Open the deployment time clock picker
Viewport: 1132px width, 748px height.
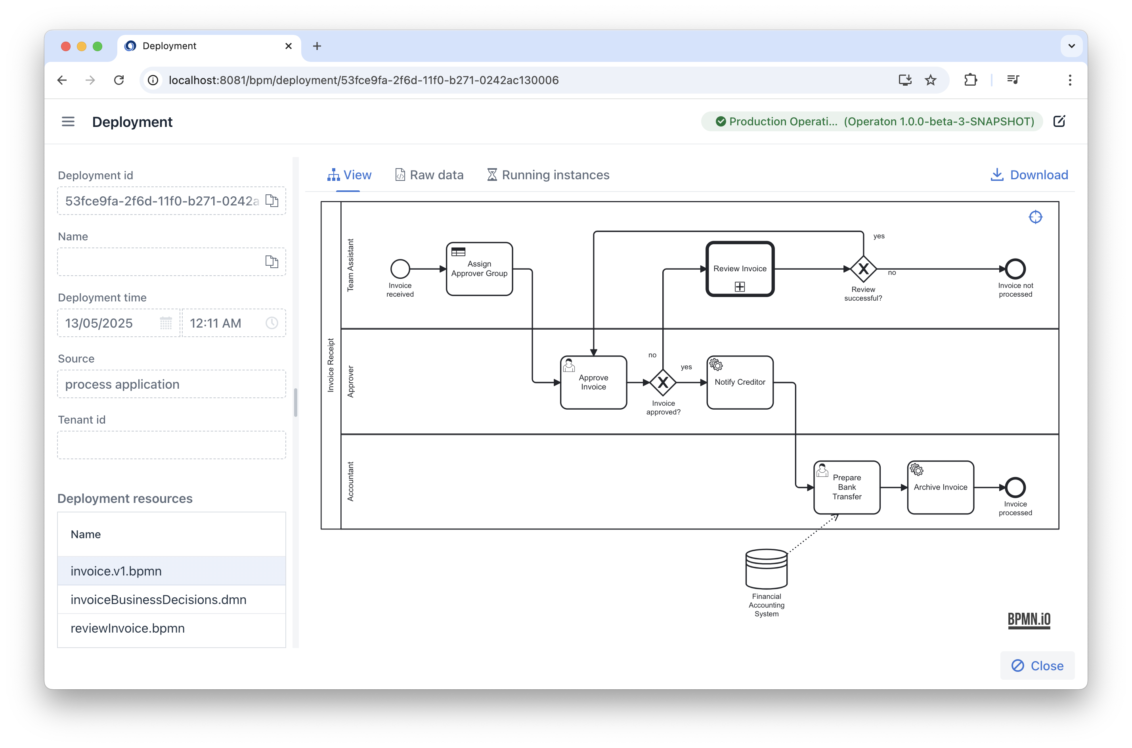pos(272,323)
